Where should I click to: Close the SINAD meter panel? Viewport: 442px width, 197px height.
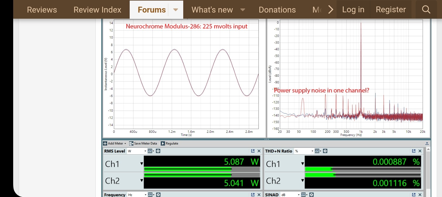click(420, 195)
